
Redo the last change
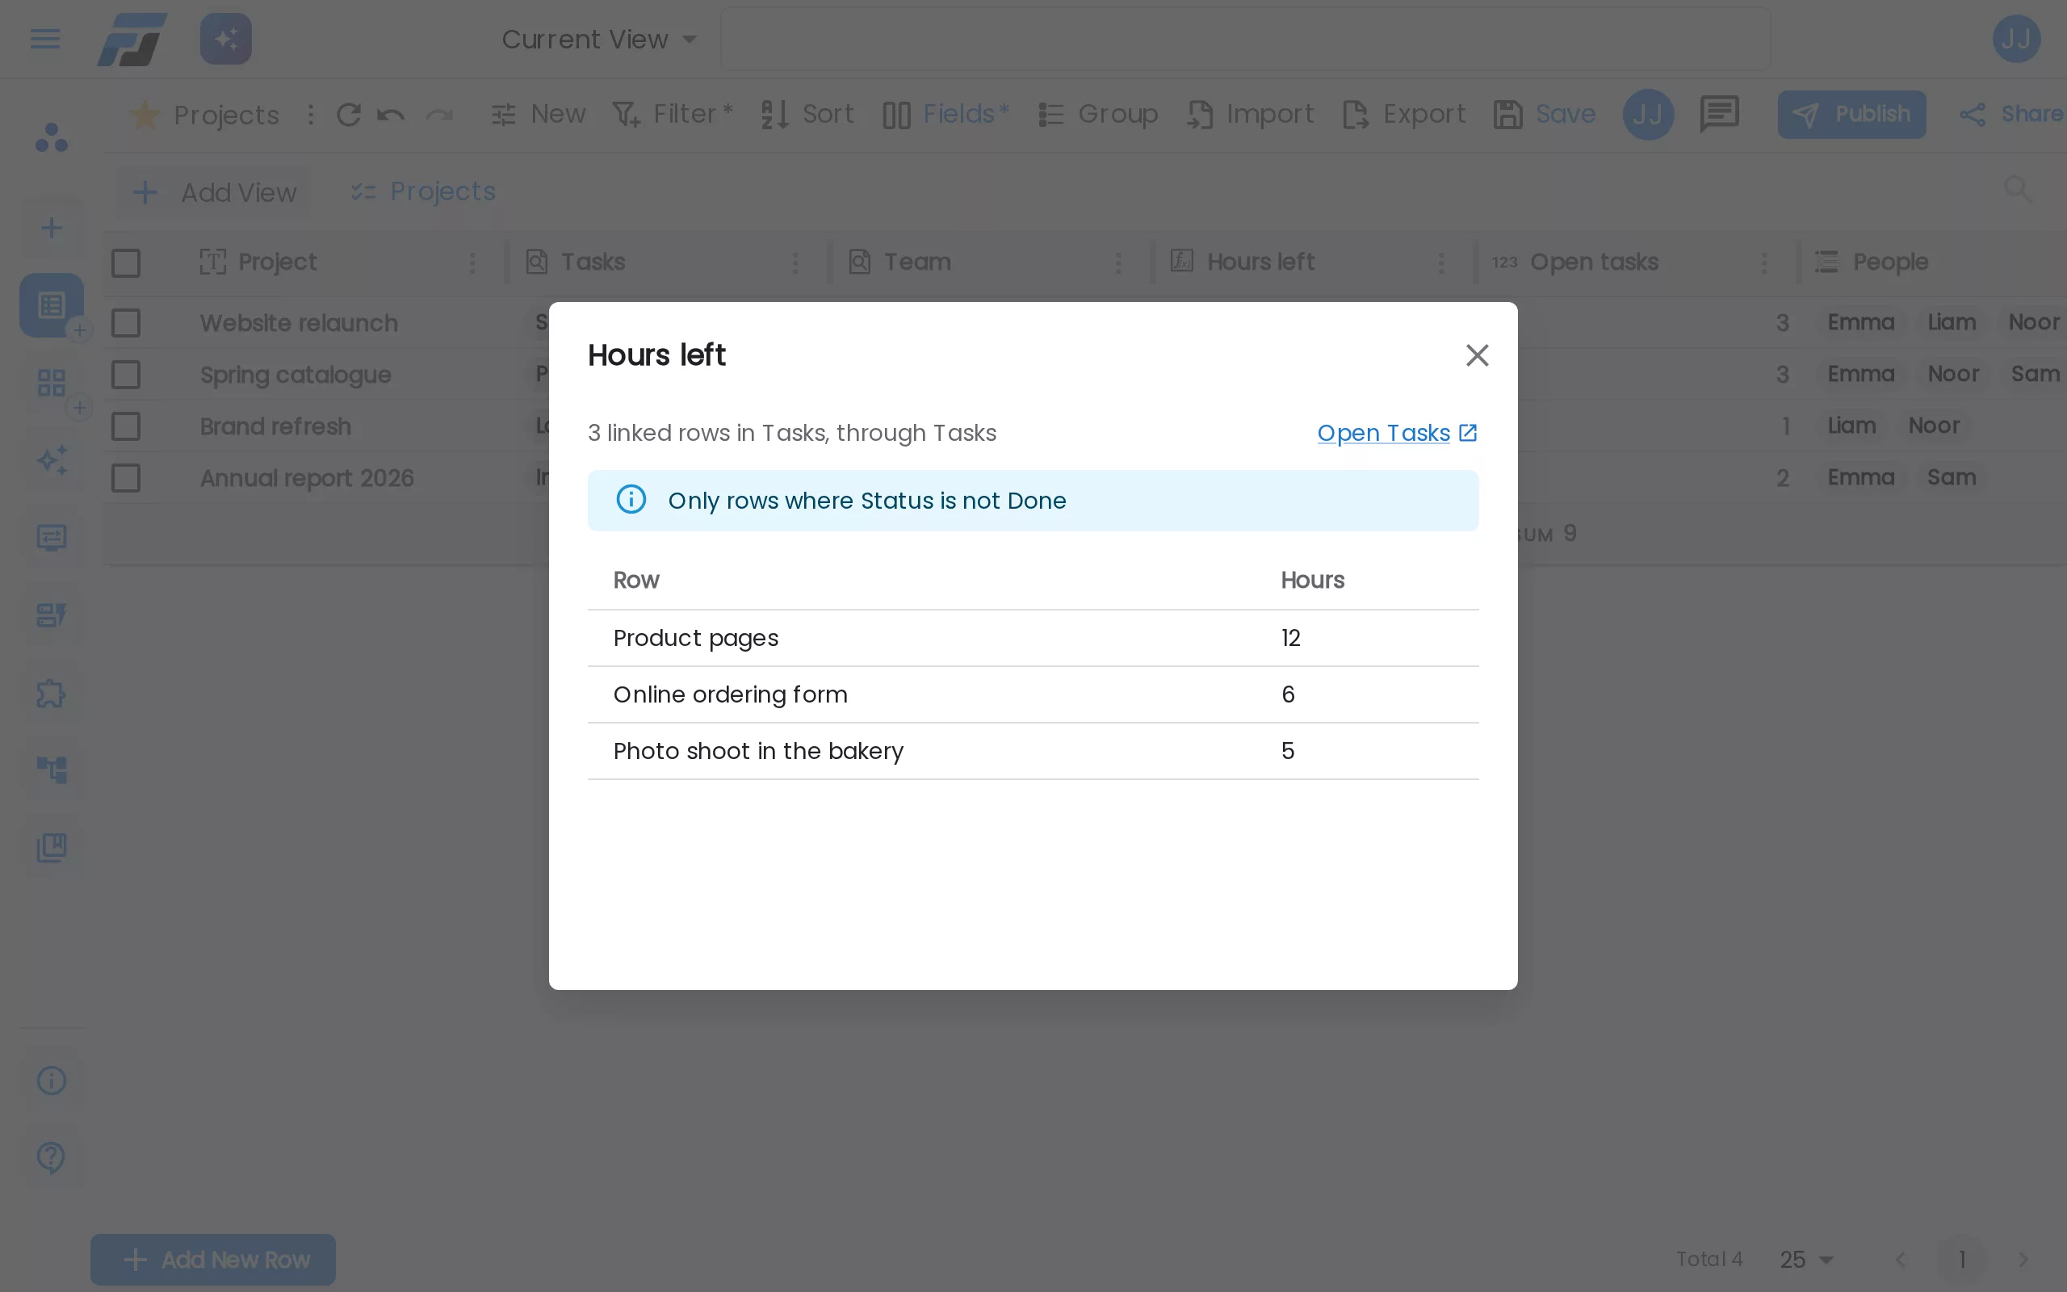coord(439,115)
